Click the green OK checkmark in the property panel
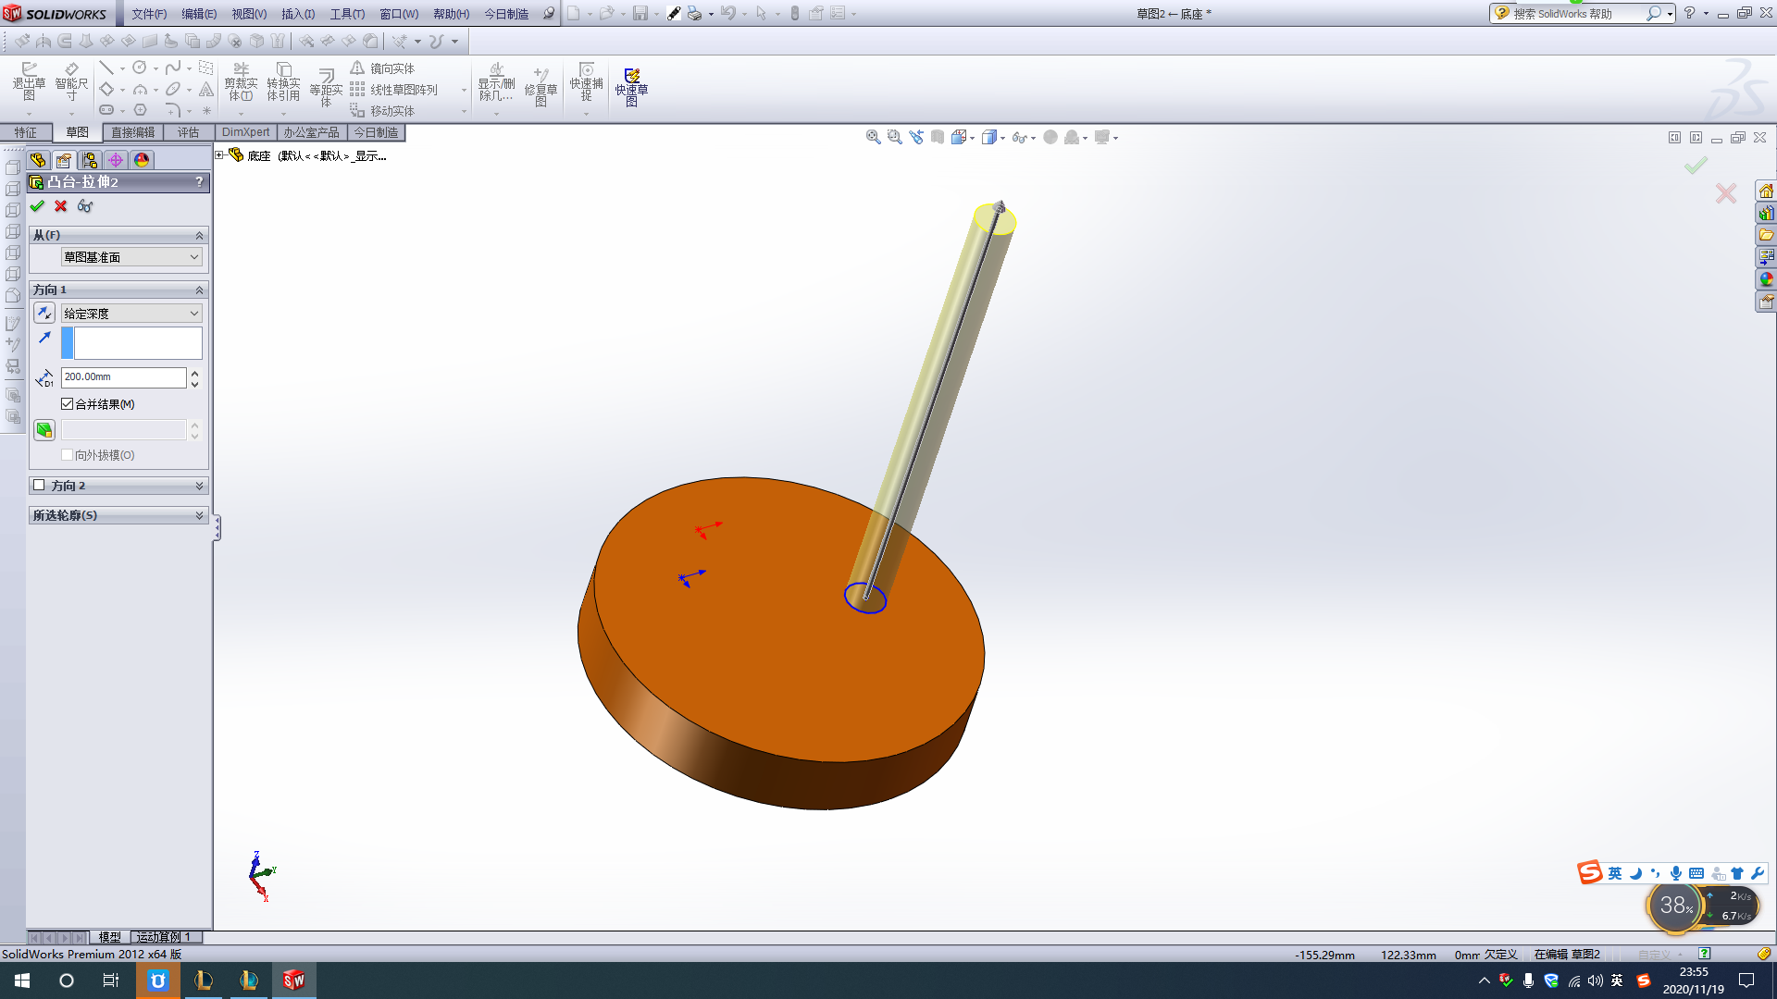Viewport: 1777px width, 999px height. 37,206
